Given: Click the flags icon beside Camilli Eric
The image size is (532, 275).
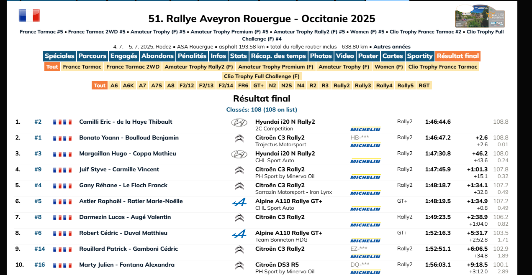Looking at the screenshot, I should pos(62,122).
